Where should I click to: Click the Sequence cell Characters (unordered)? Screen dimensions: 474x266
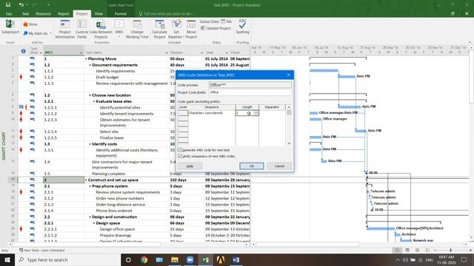pyautogui.click(x=212, y=113)
